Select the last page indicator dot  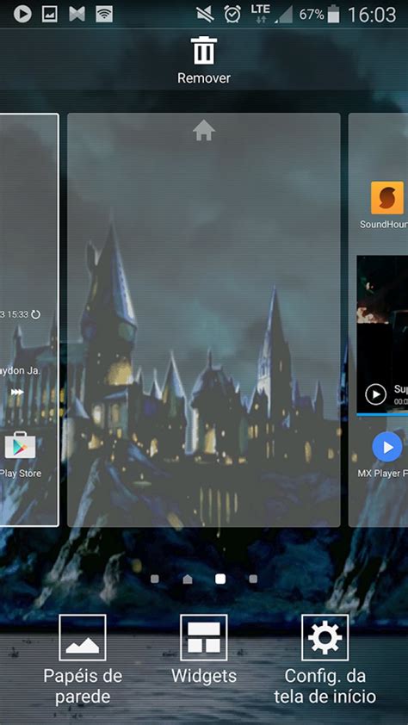253,579
